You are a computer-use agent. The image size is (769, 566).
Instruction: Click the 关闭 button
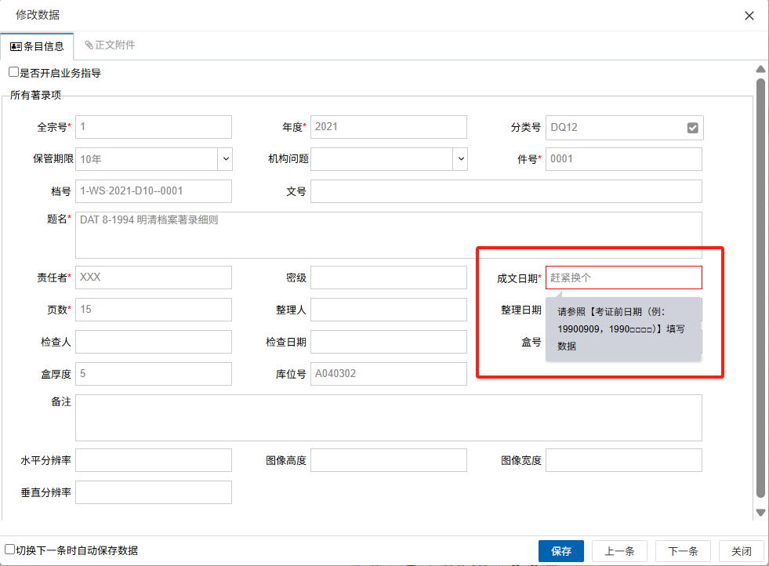[741, 551]
